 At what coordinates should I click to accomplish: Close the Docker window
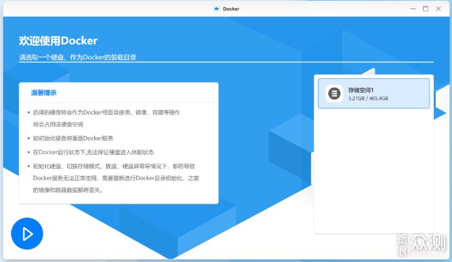point(438,9)
